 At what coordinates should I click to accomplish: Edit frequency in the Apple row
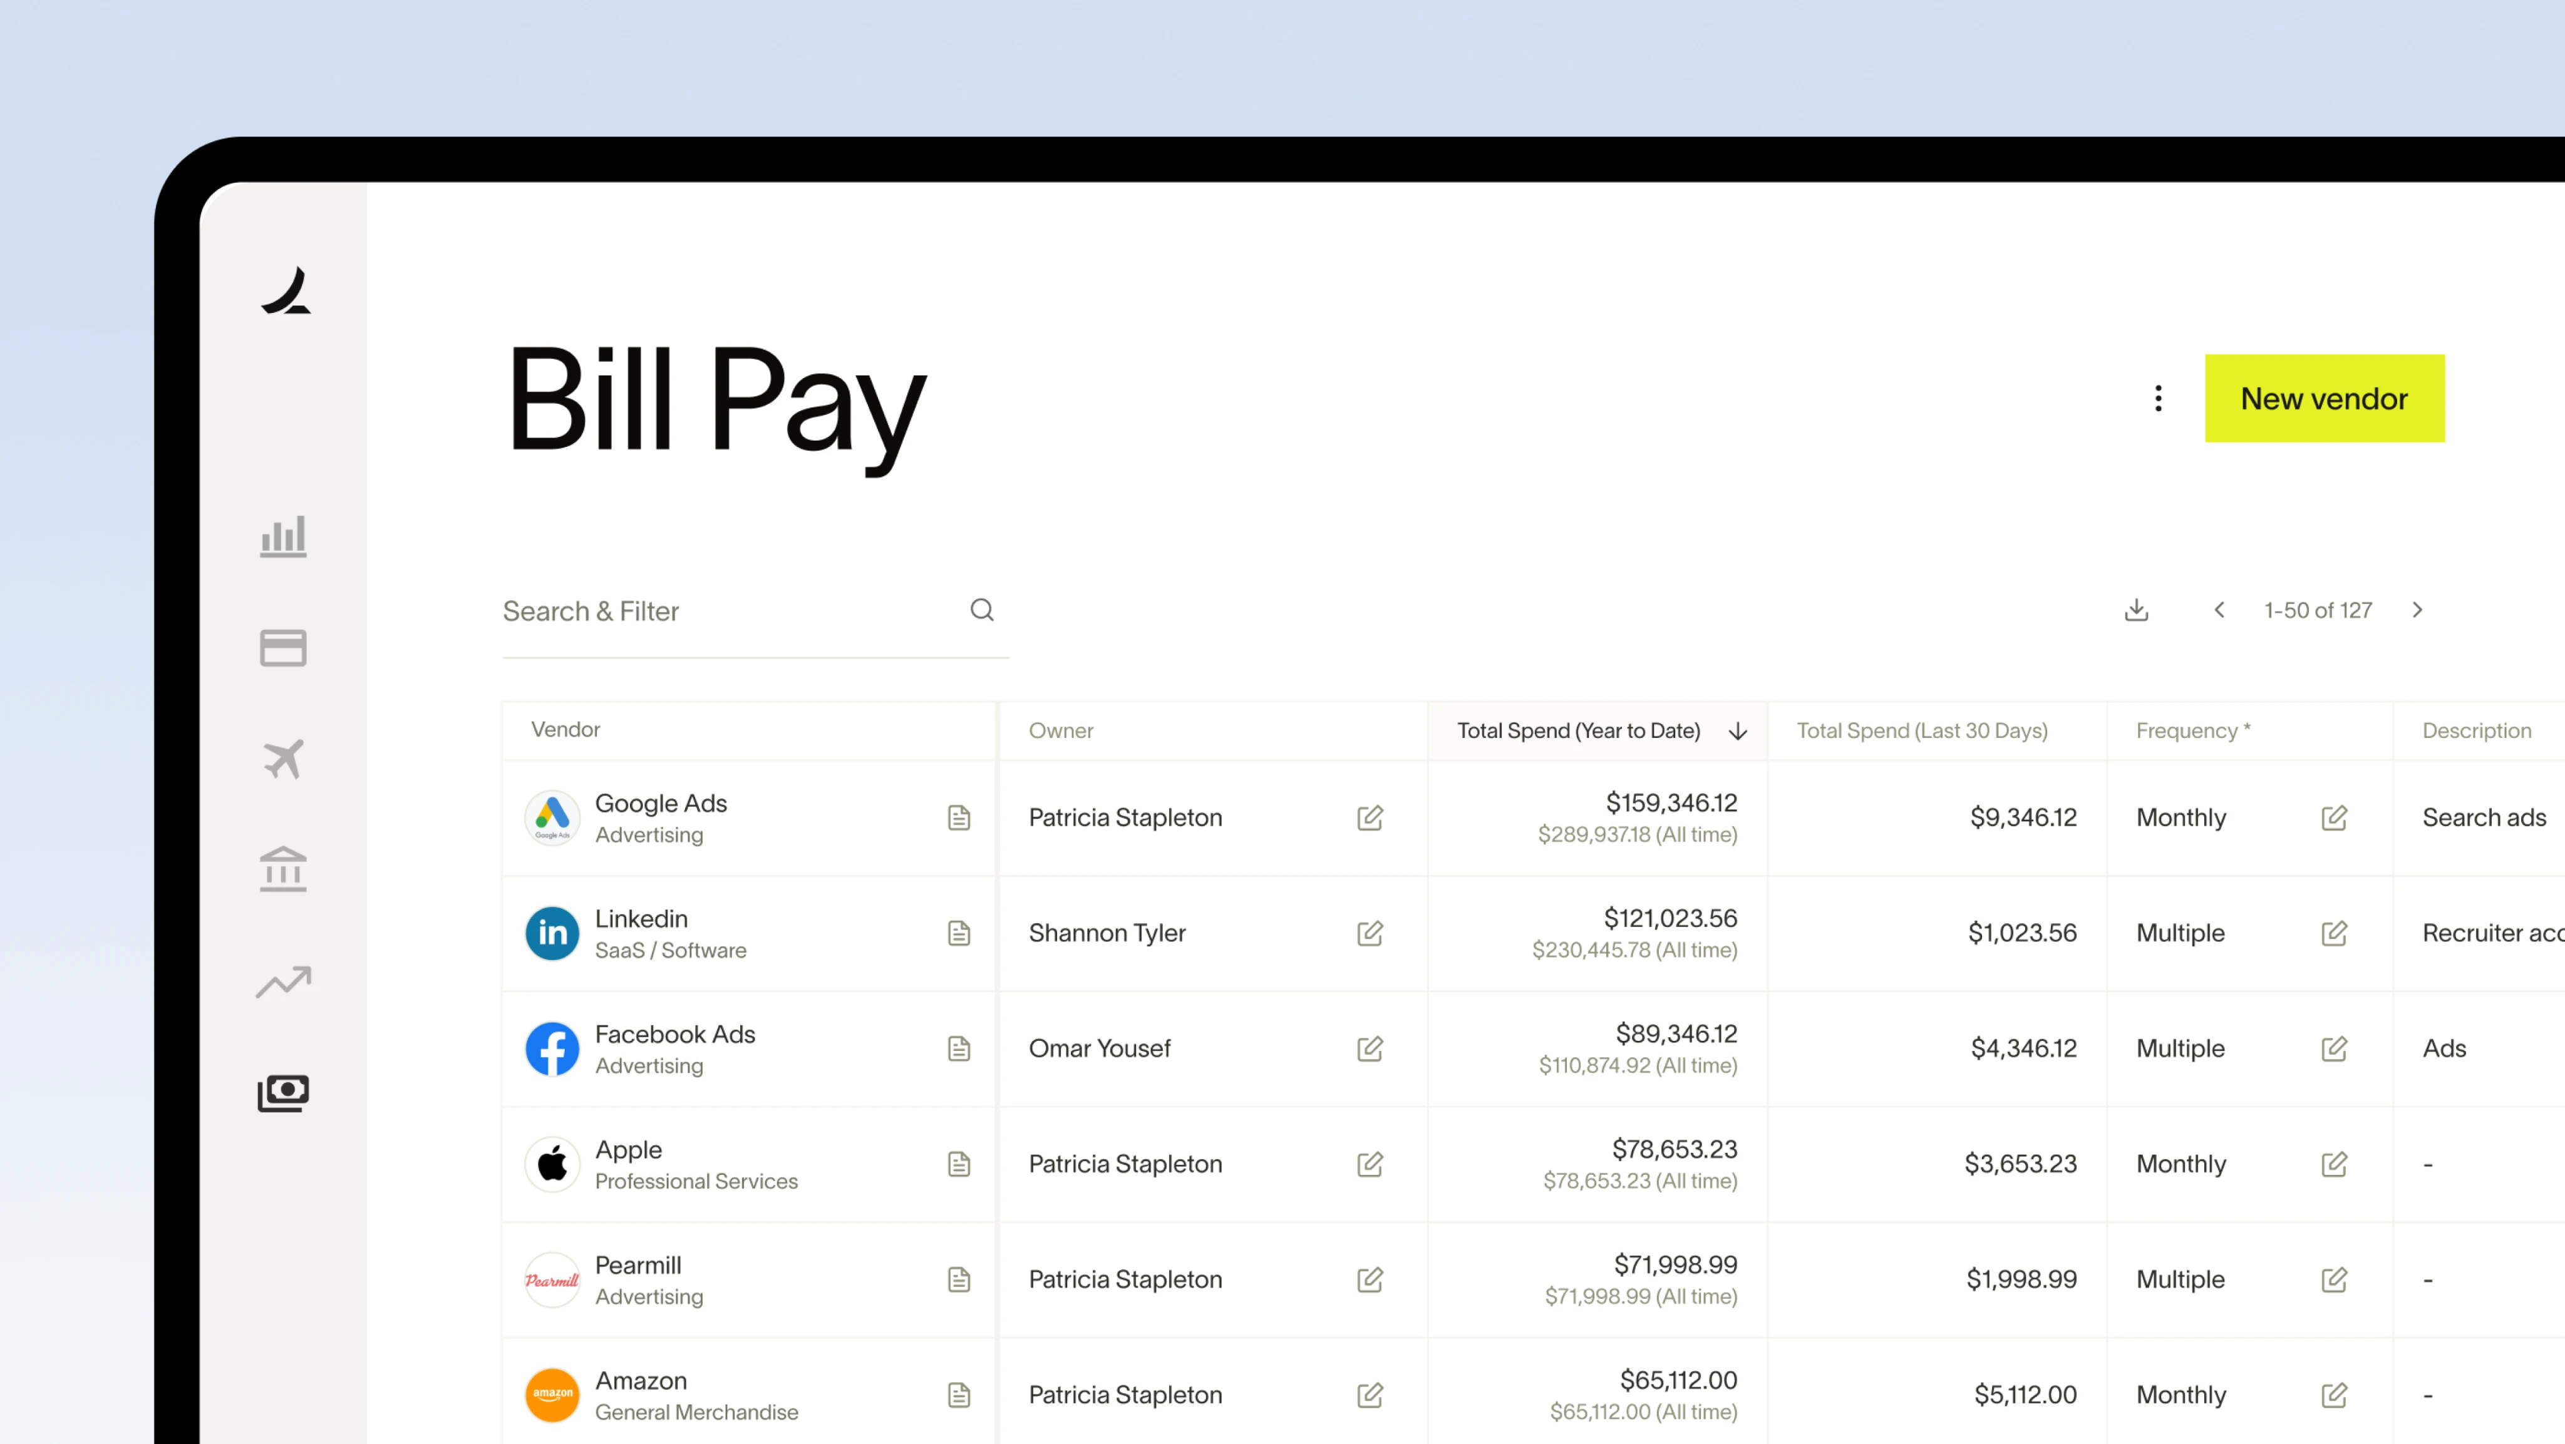point(2334,1164)
